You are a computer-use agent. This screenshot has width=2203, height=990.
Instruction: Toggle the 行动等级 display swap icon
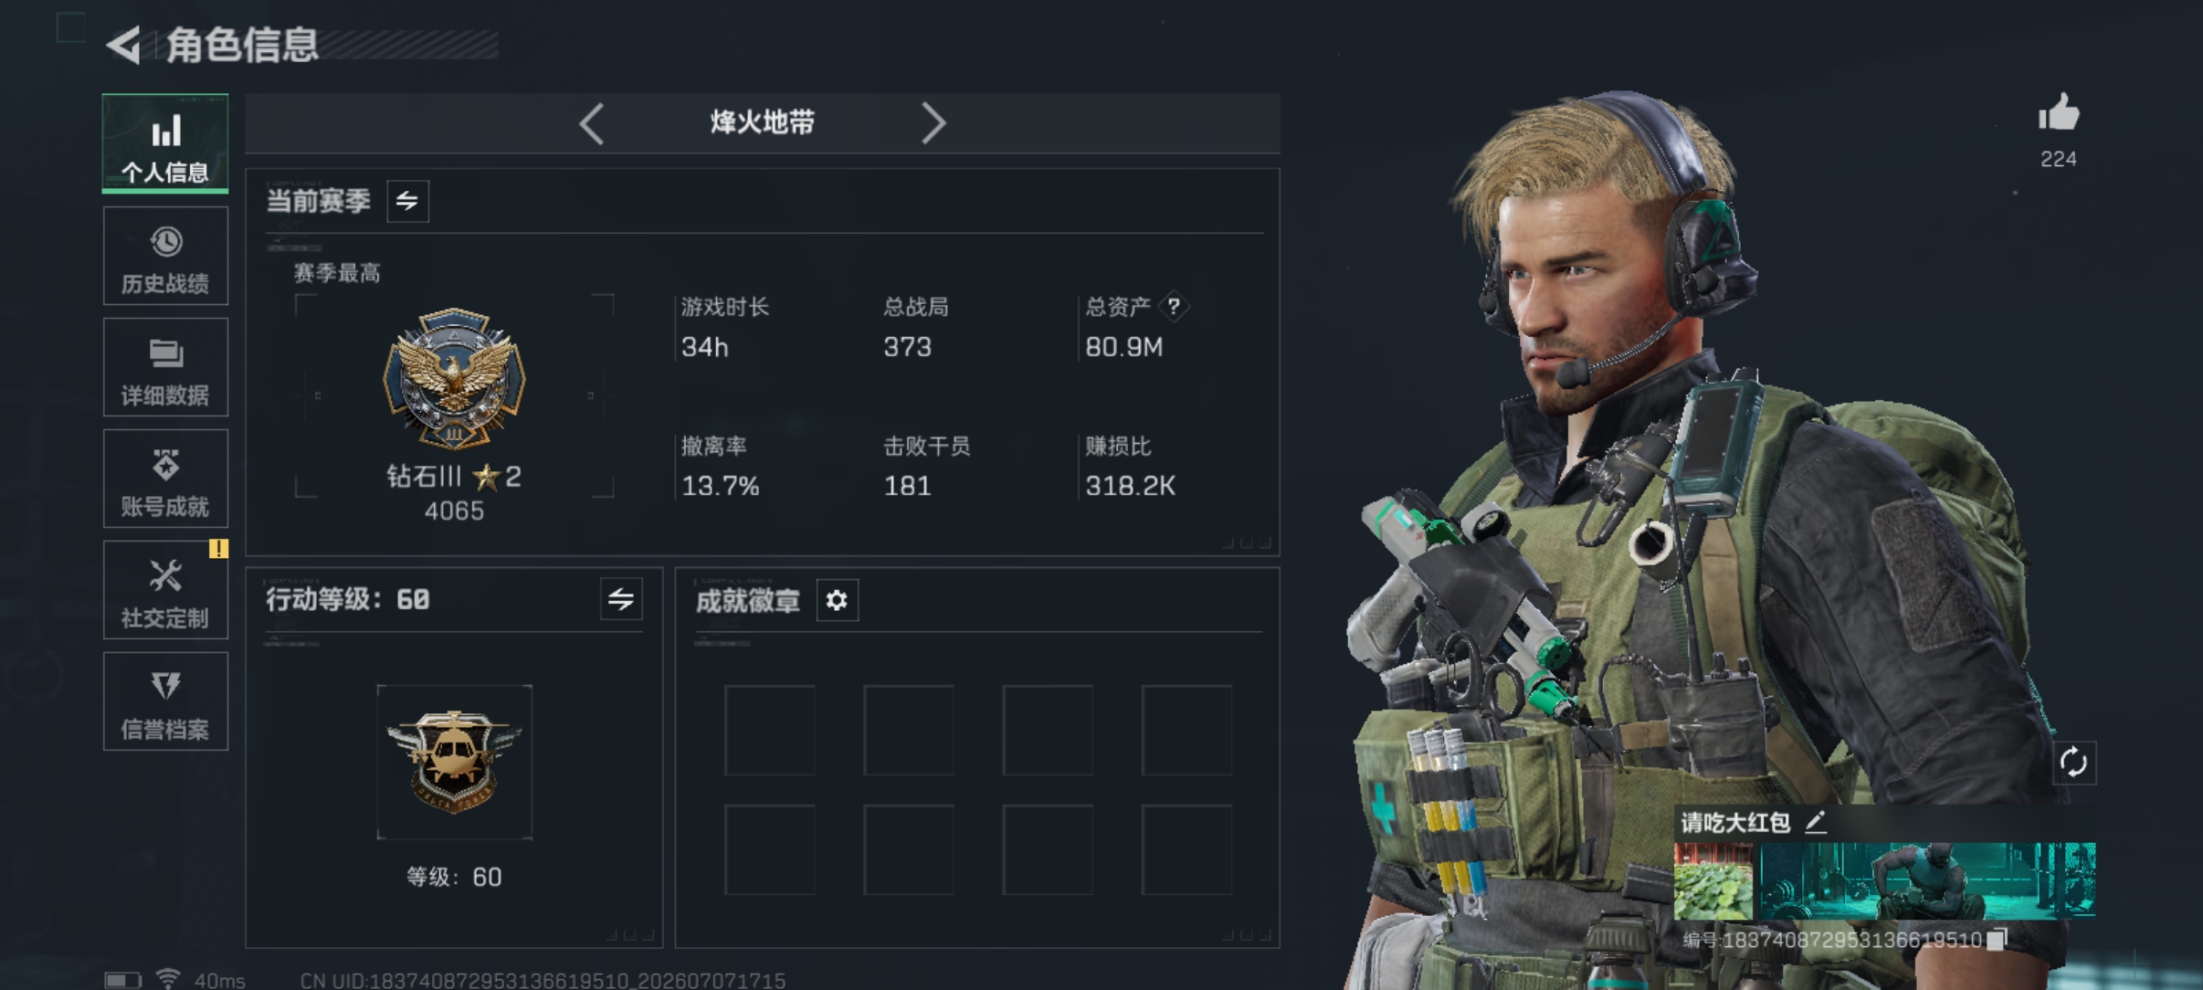pos(621,599)
